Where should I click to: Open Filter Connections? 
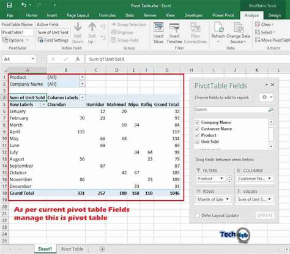tap(195, 32)
